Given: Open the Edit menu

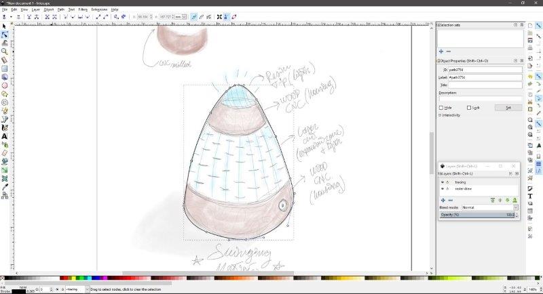Looking at the screenshot, I should click(14, 9).
